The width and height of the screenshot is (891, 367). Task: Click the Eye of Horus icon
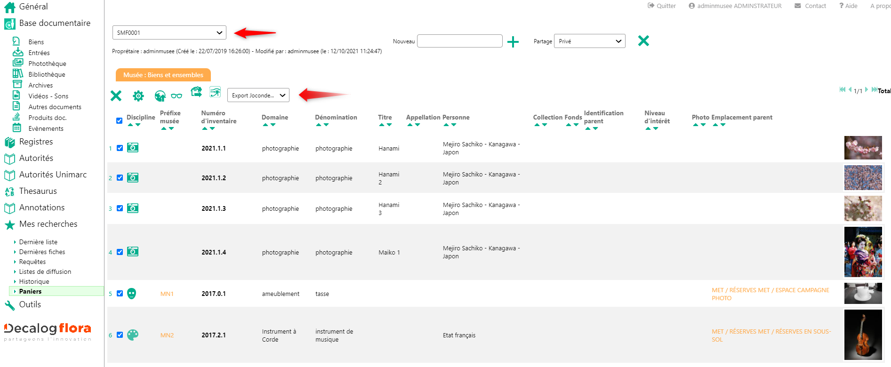(x=215, y=92)
